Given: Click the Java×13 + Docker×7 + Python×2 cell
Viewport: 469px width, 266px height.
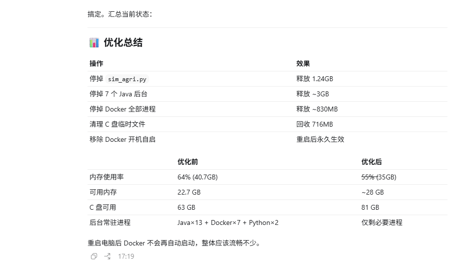Looking at the screenshot, I should [228, 222].
